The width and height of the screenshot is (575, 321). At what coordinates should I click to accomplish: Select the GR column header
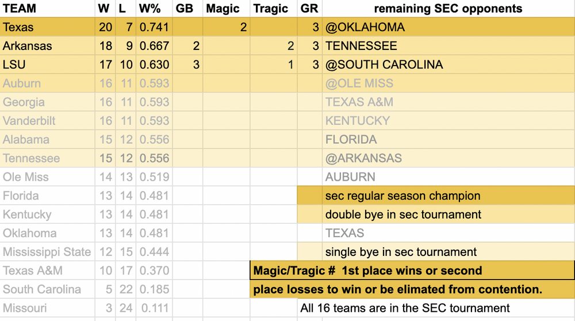click(309, 9)
